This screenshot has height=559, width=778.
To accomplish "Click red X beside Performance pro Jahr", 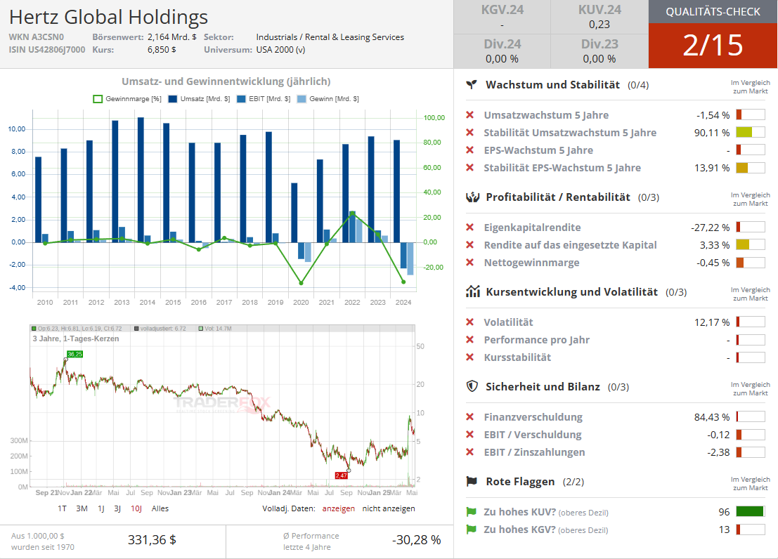I will [x=470, y=339].
